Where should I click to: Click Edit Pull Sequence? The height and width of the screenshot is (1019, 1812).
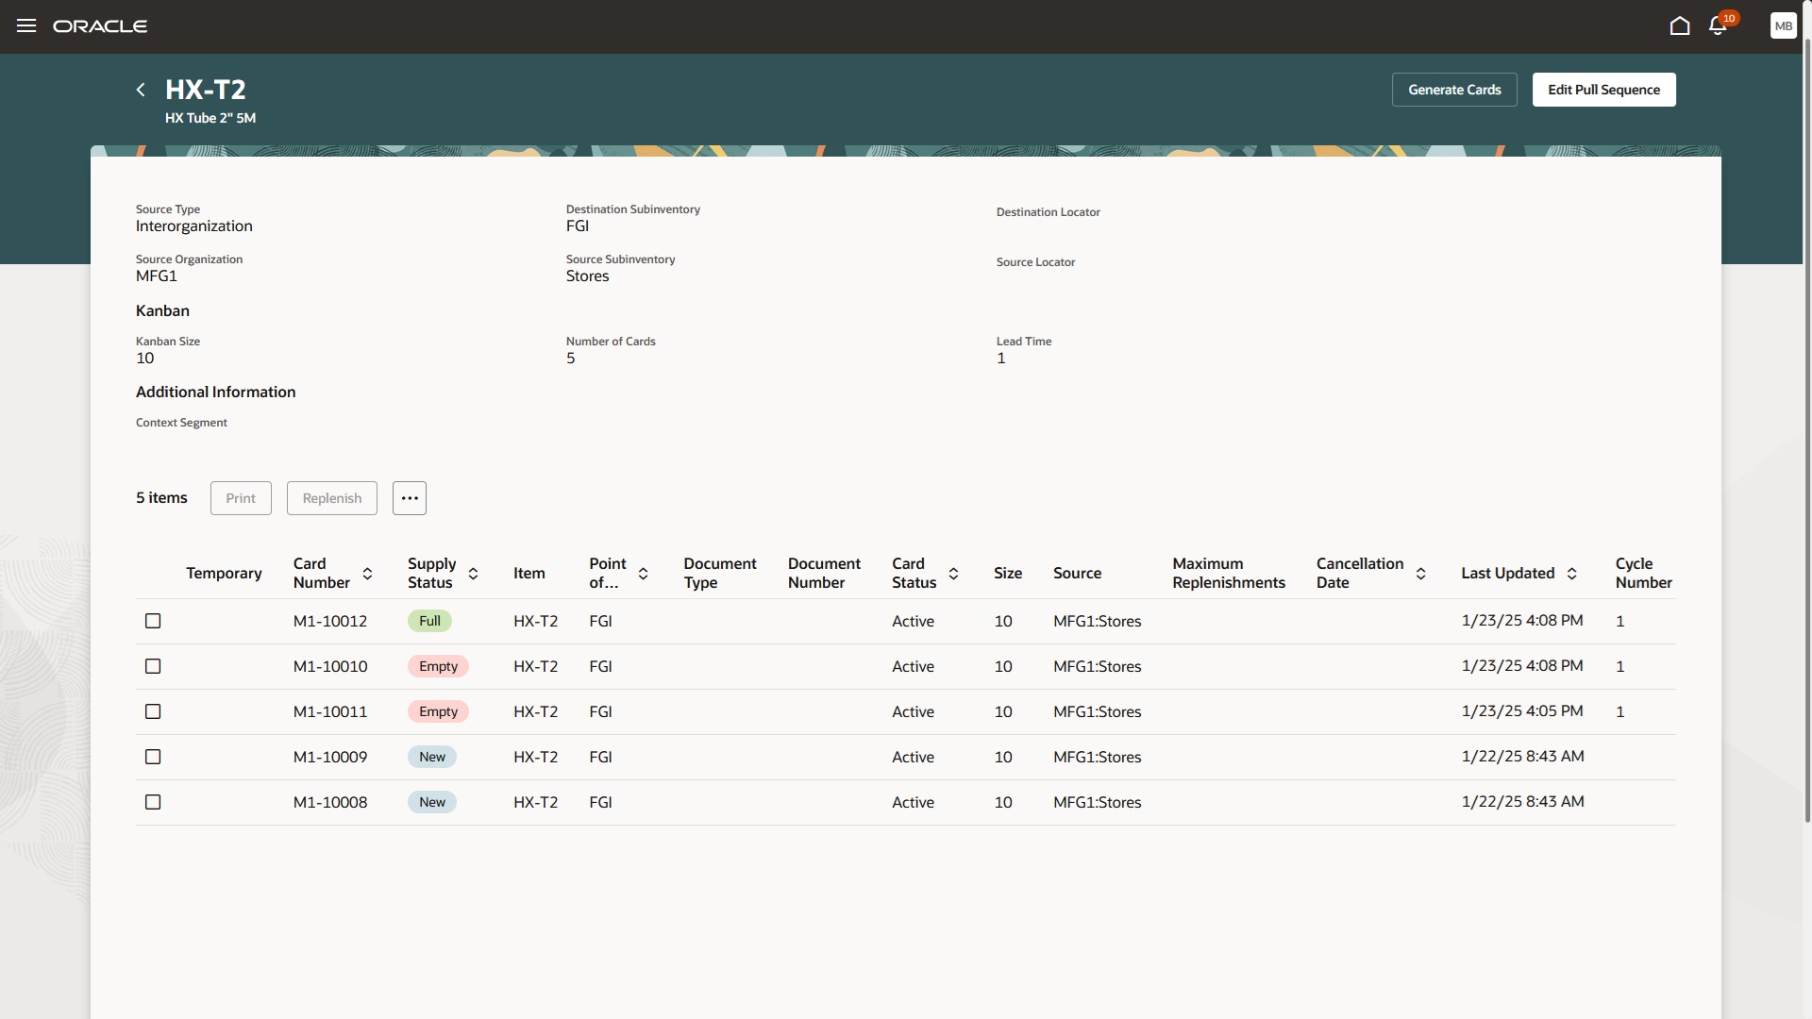click(1603, 89)
